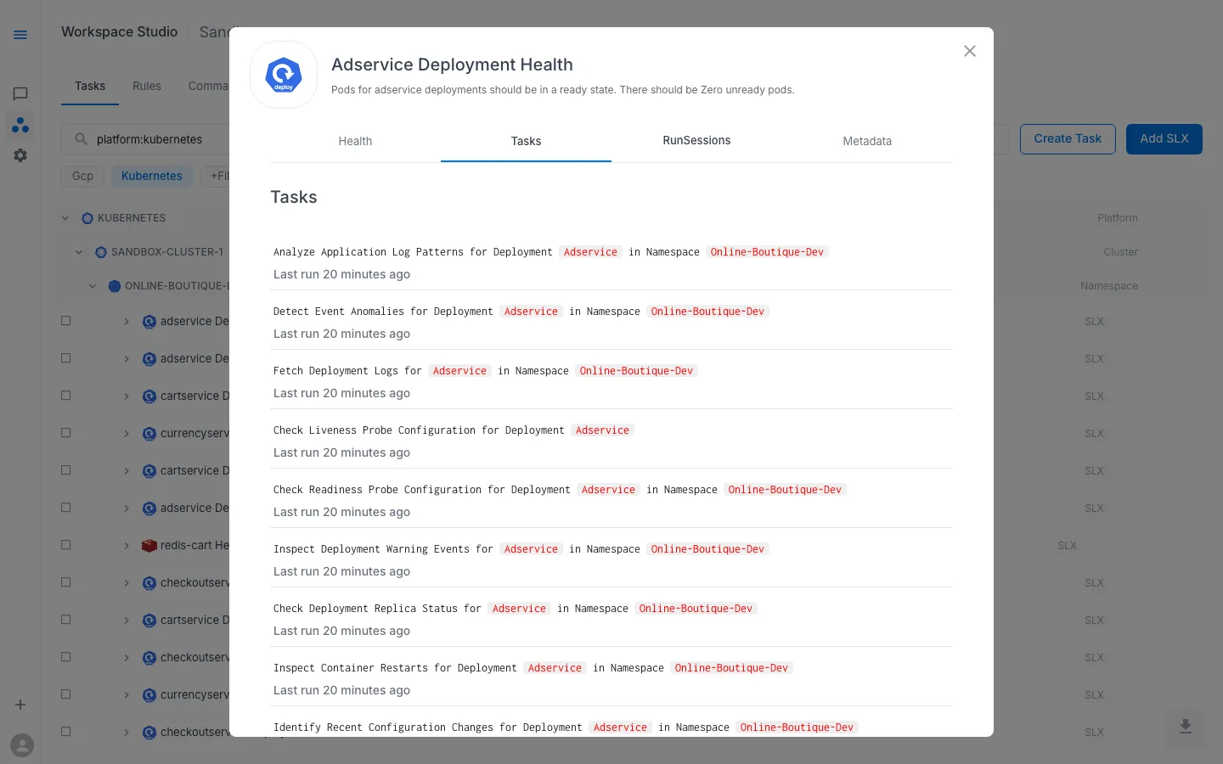Open the chat panel icon in sidebar
This screenshot has width=1223, height=764.
[x=20, y=94]
